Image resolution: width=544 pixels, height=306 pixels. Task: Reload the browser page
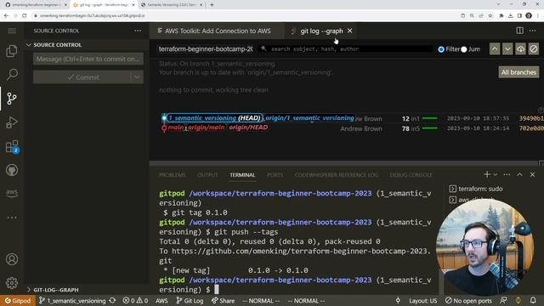tap(25, 15)
